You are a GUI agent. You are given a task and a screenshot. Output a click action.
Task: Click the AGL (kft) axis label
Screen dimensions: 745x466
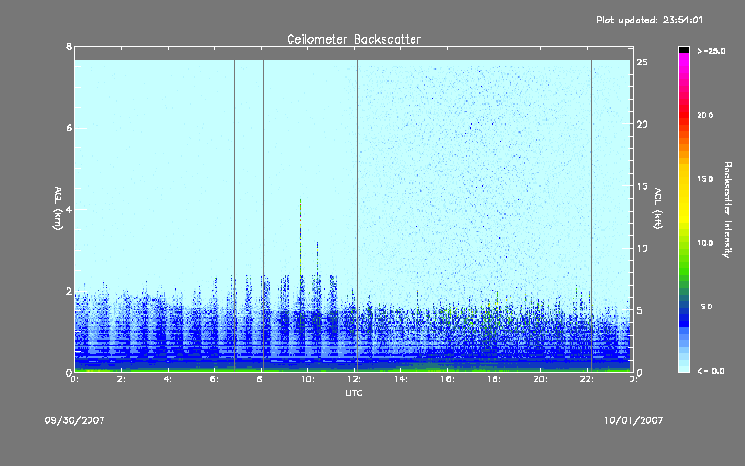(657, 209)
